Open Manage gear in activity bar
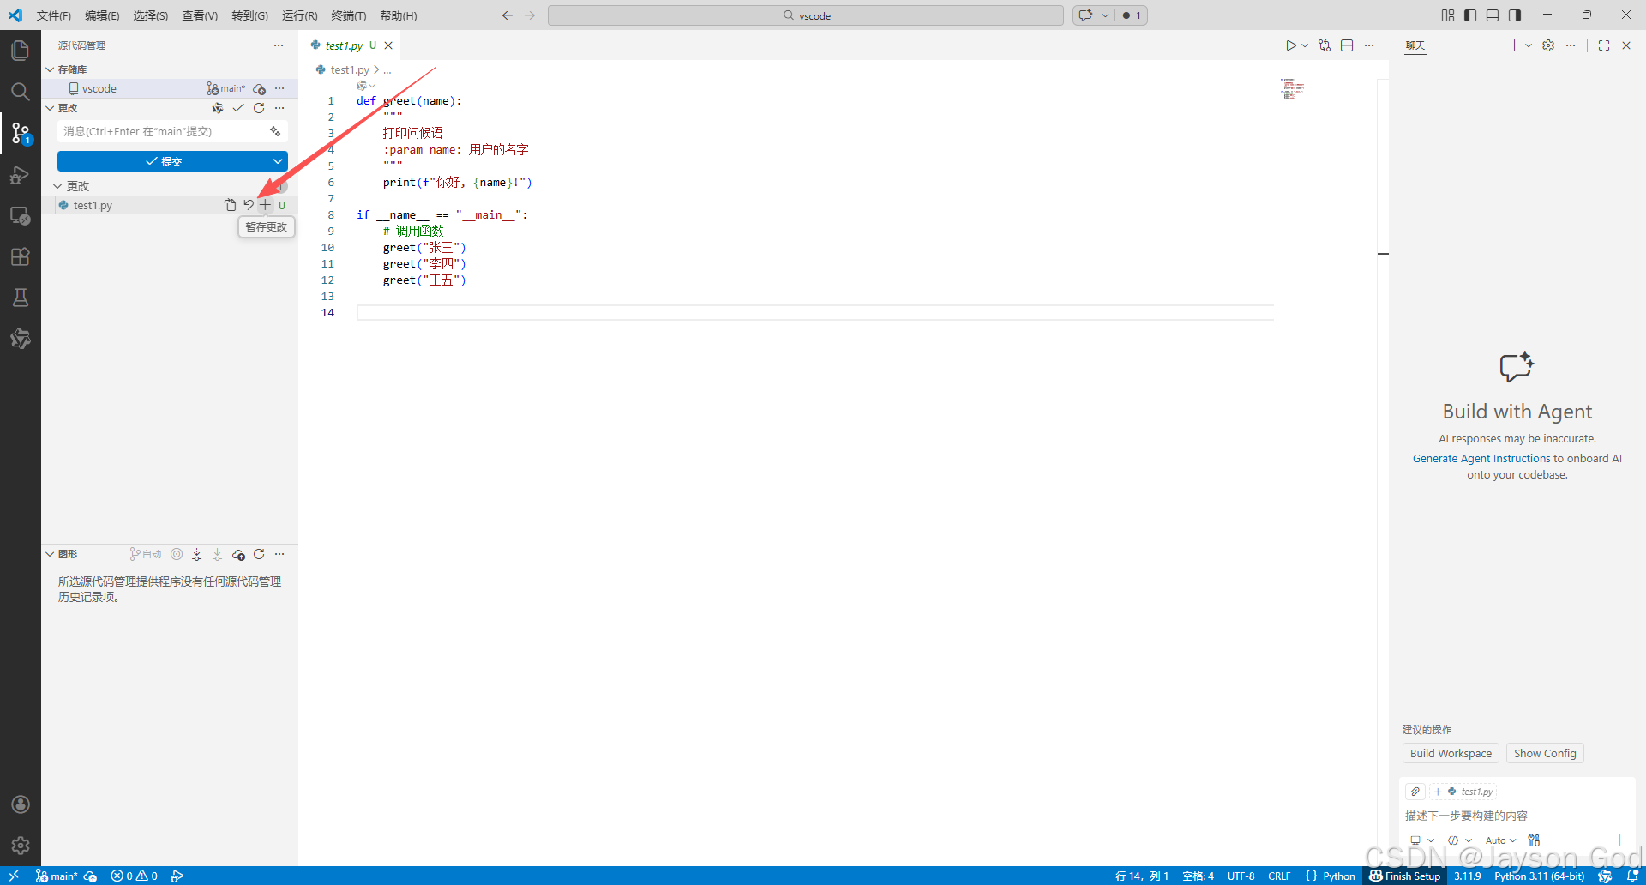This screenshot has width=1646, height=885. tap(21, 846)
